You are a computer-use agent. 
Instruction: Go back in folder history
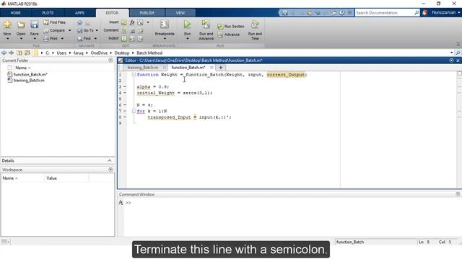coord(4,53)
